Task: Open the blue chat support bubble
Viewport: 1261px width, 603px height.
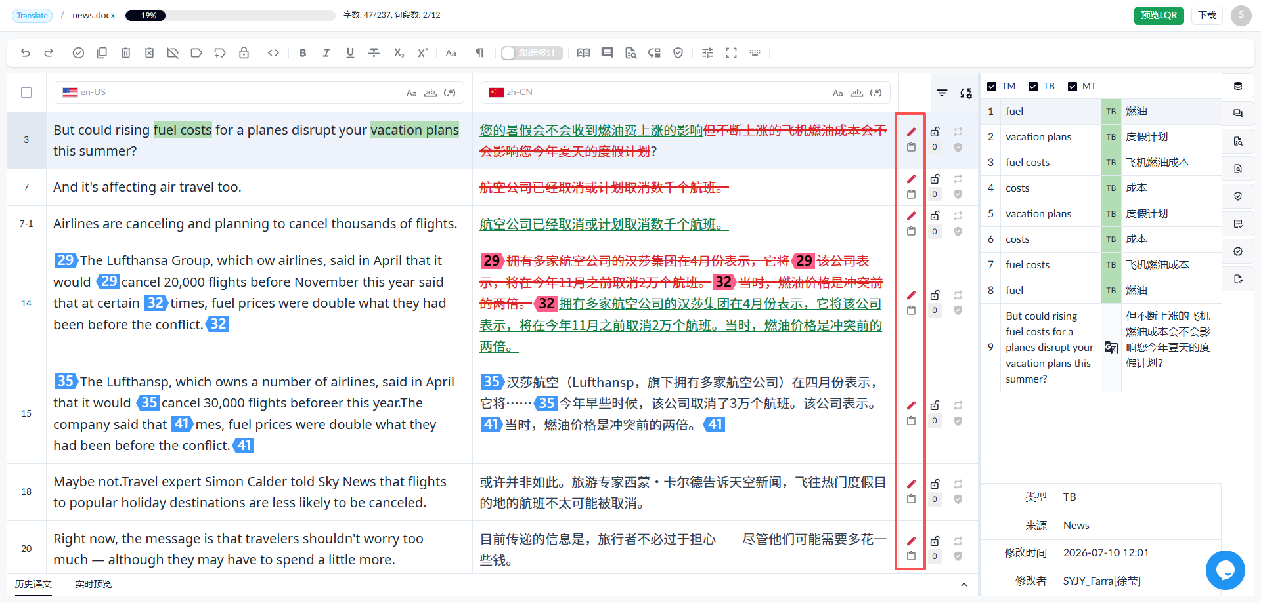Action: (x=1226, y=570)
